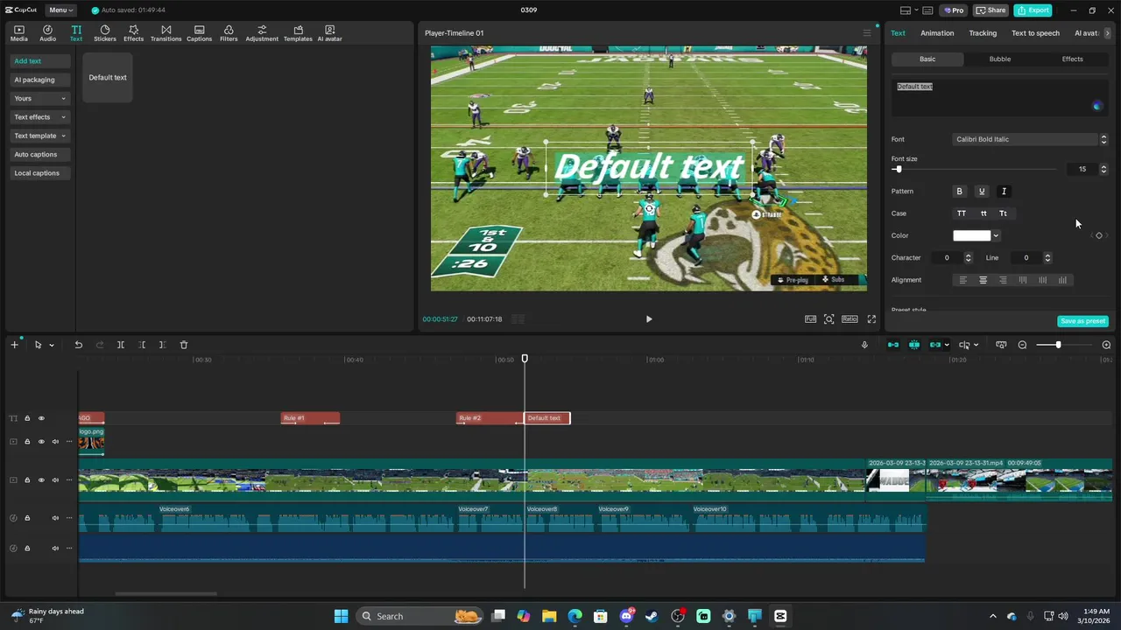Play the timeline preview
The height and width of the screenshot is (630, 1121).
[x=649, y=319]
